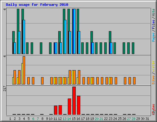Click the green weekend day label "14"
This screenshot has width=157, height=122.
pyautogui.click(x=69, y=119)
